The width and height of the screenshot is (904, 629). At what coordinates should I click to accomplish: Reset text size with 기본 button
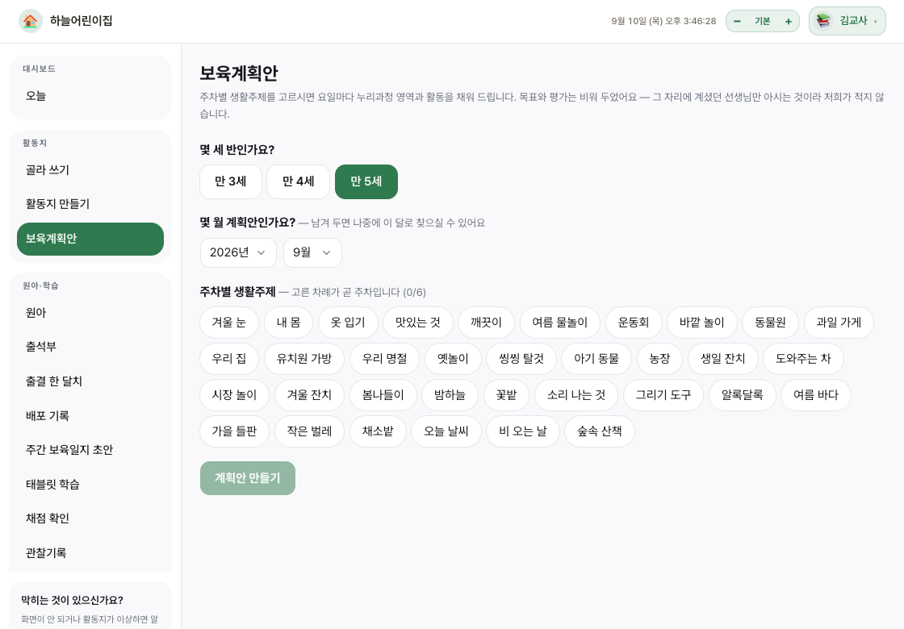pyautogui.click(x=762, y=21)
